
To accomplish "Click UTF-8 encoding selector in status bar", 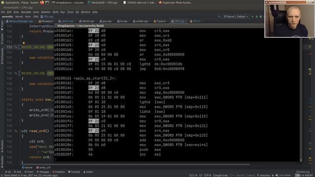I will (x=207, y=176).
